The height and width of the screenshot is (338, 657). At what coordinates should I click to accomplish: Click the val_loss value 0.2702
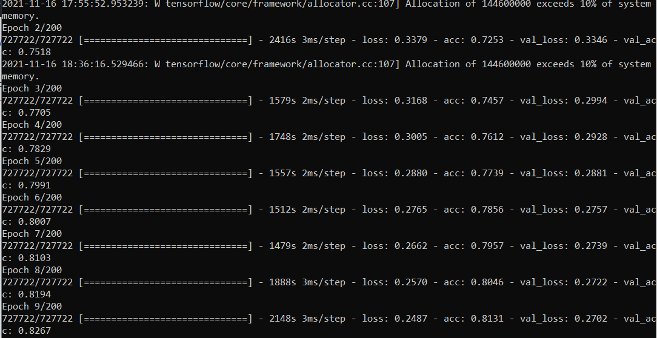coord(591,319)
